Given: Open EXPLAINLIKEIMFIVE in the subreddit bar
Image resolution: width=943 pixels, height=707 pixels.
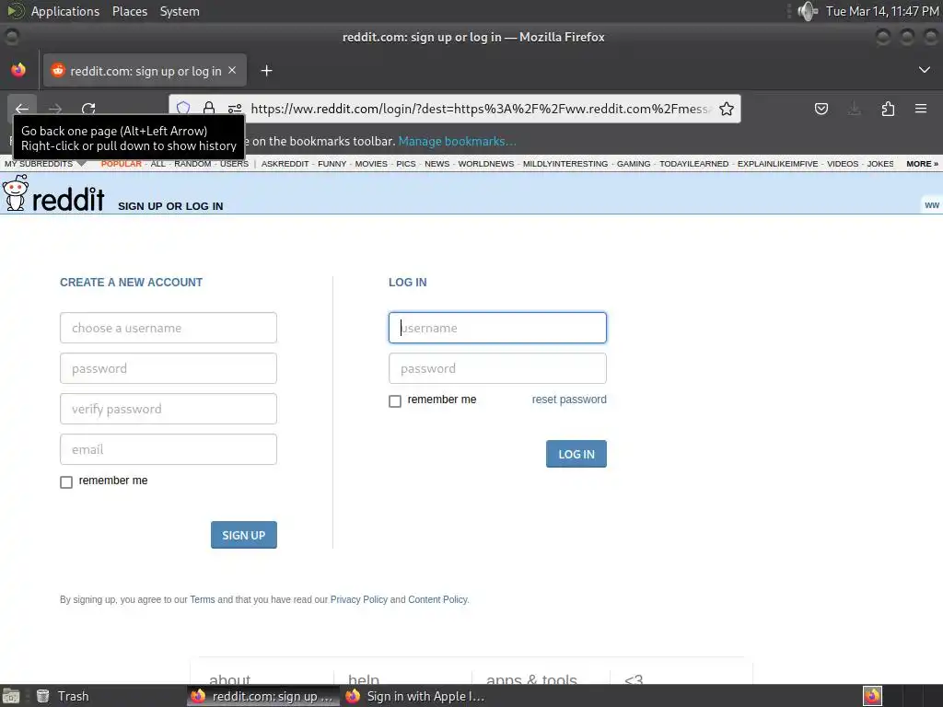Looking at the screenshot, I should [777, 164].
